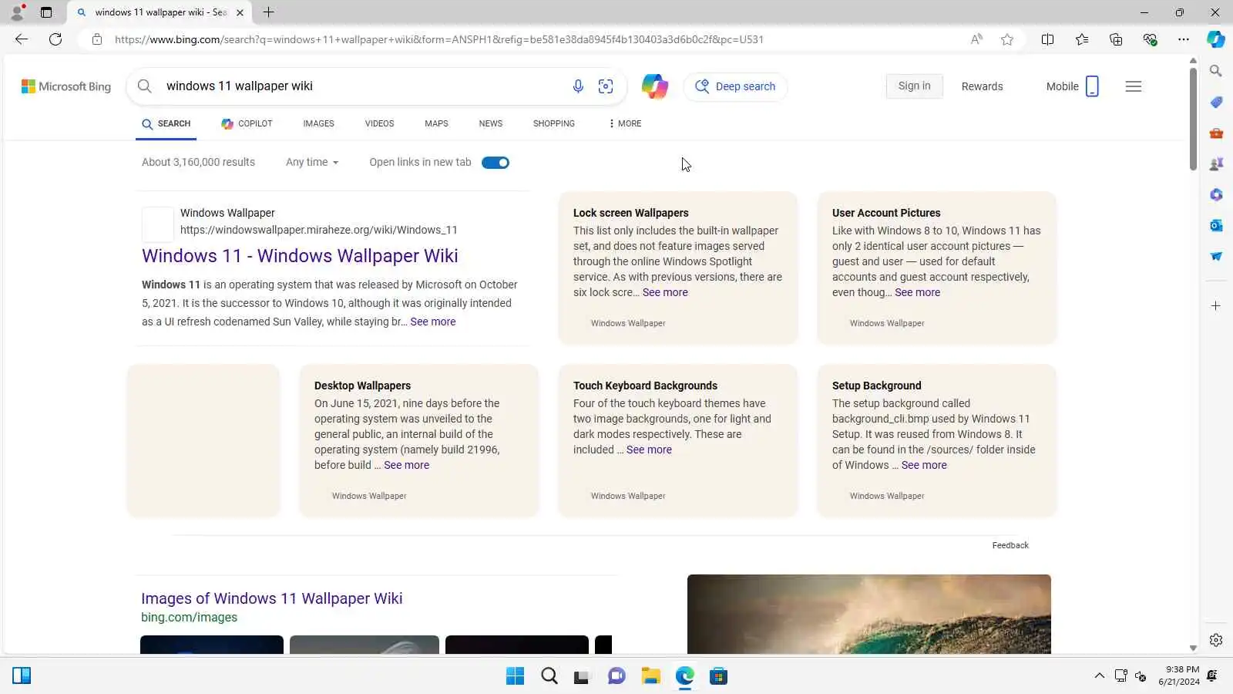This screenshot has width=1233, height=694.
Task: Click See more in Touch Keyboard Backgrounds card
Action: [649, 450]
